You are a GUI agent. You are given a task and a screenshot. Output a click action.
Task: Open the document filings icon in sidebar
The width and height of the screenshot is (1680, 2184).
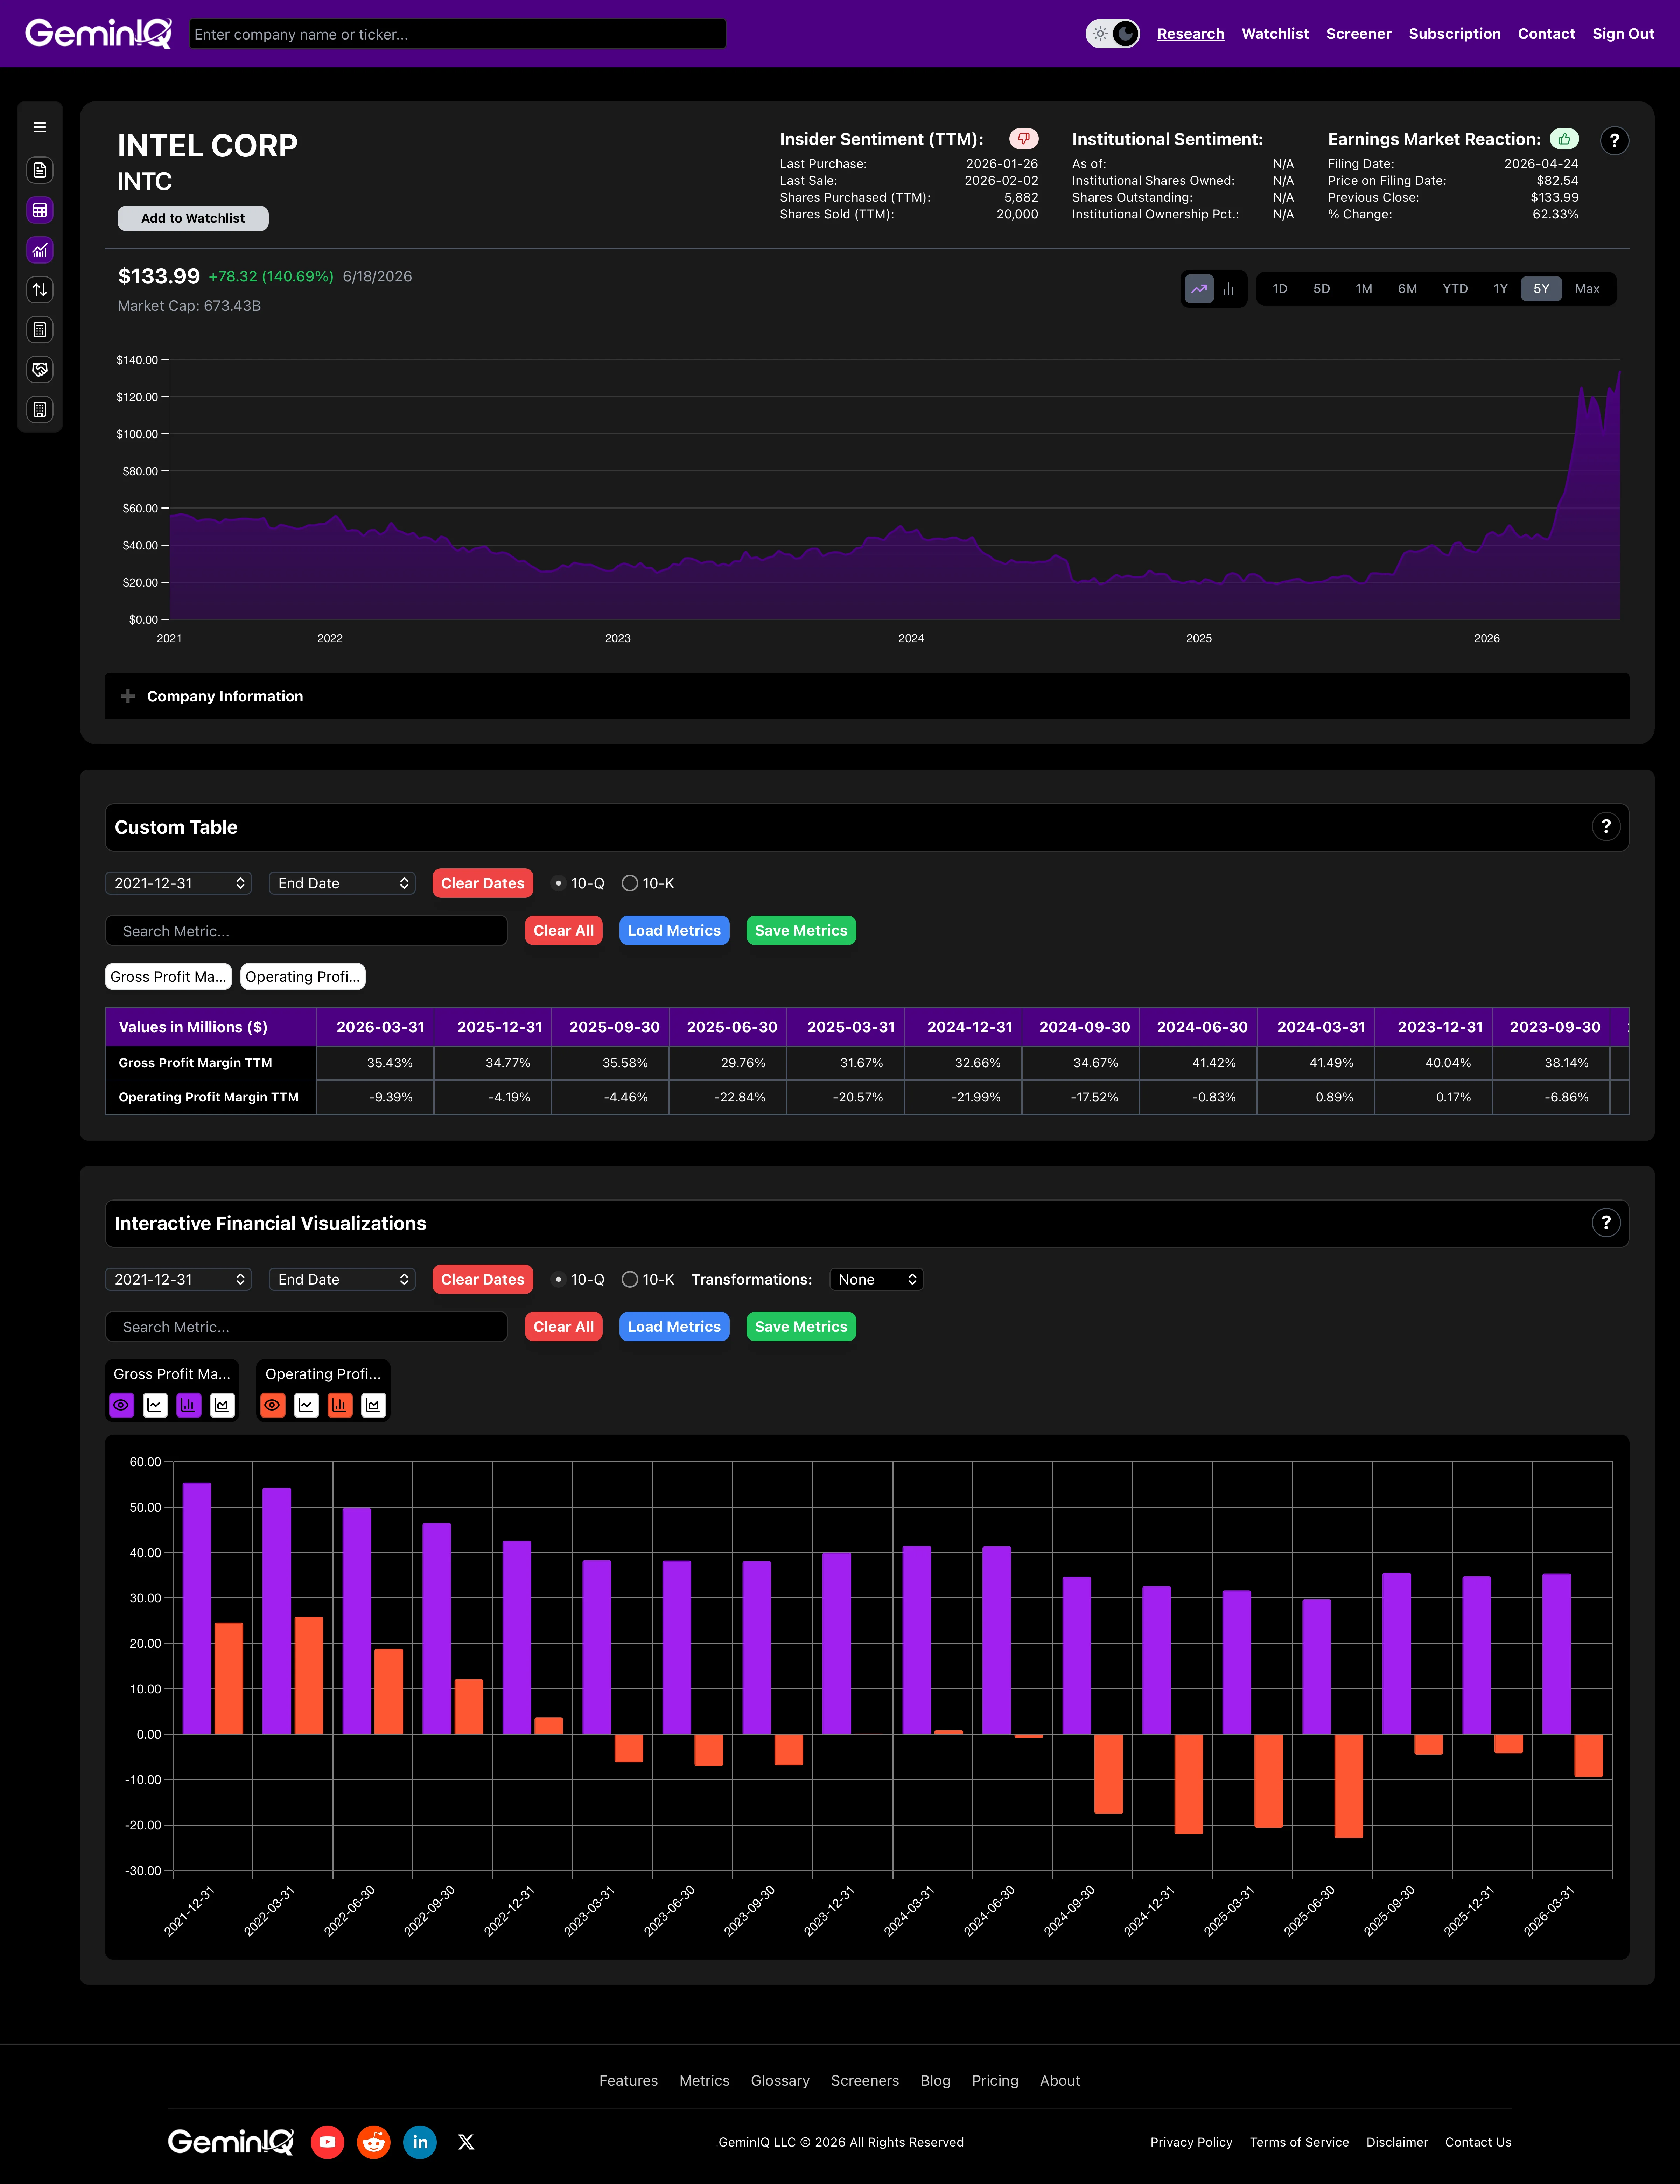coord(40,170)
